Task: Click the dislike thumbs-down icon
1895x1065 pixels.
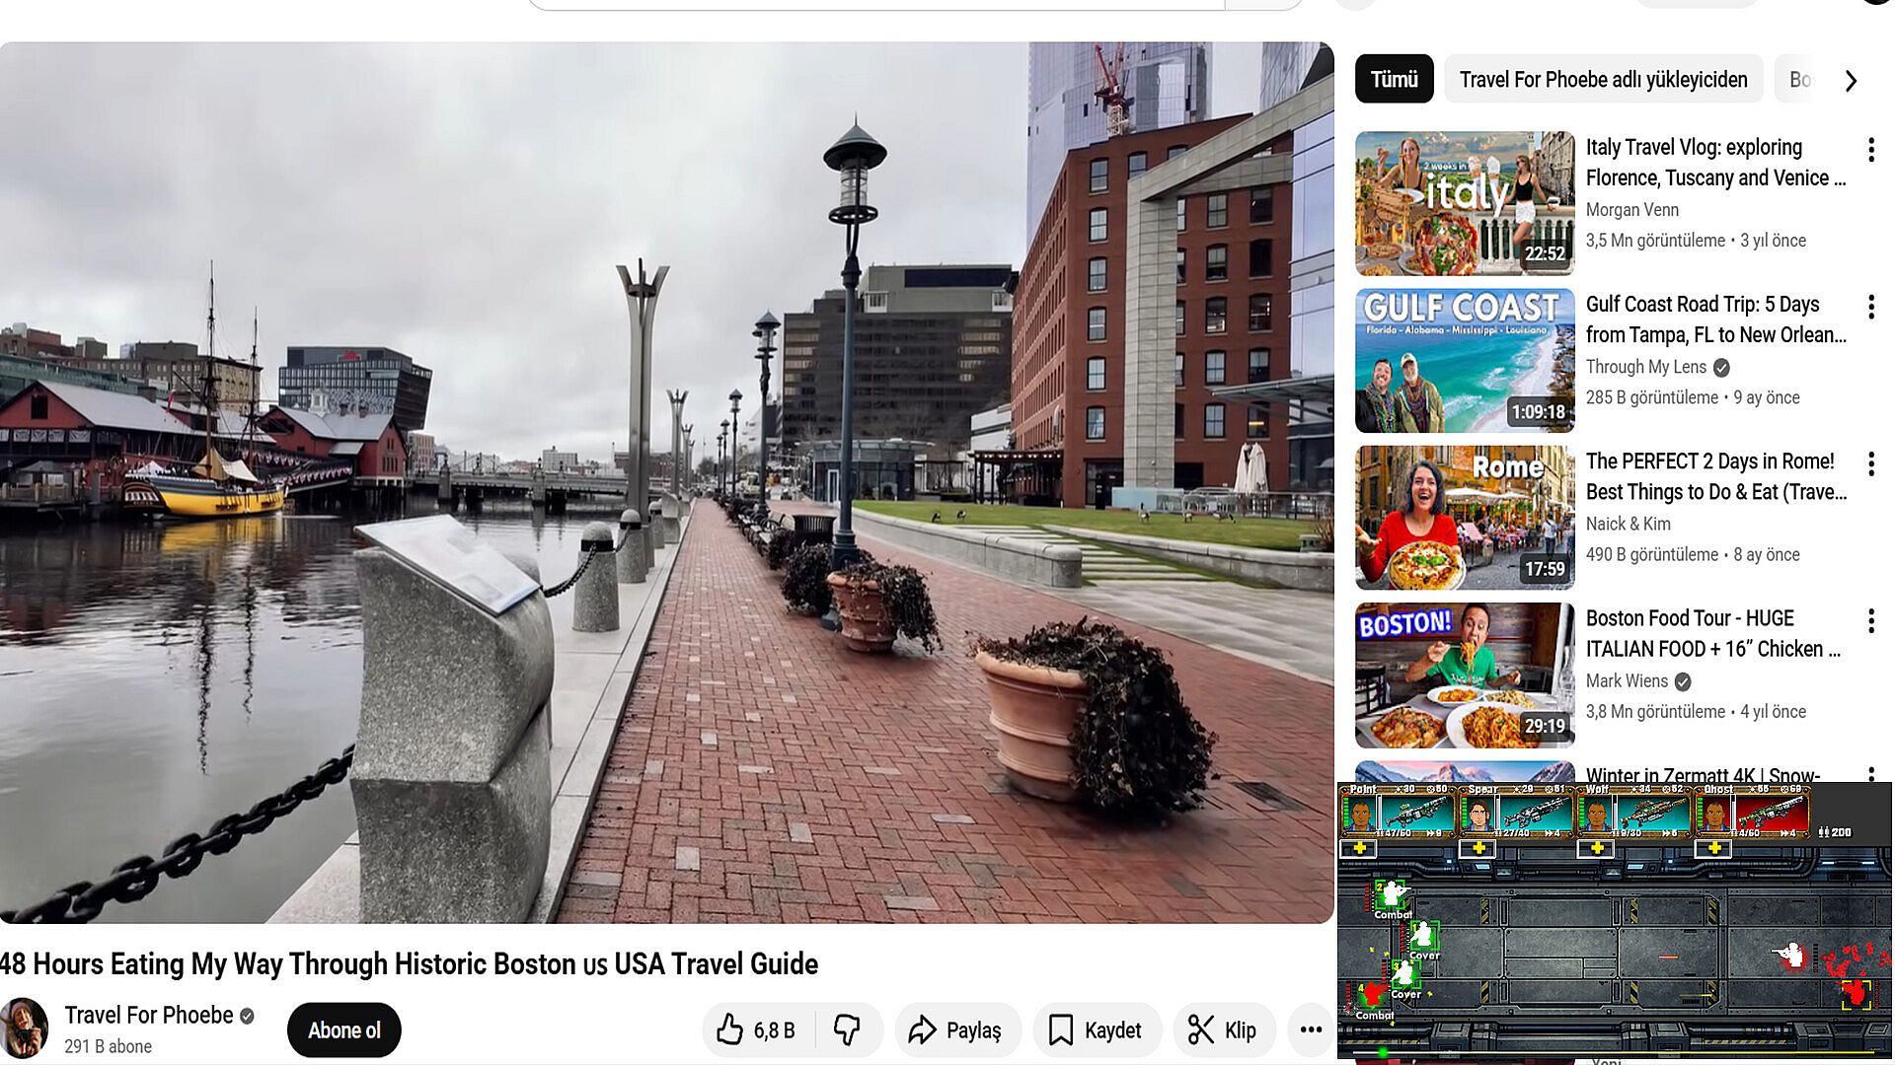Action: point(847,1029)
